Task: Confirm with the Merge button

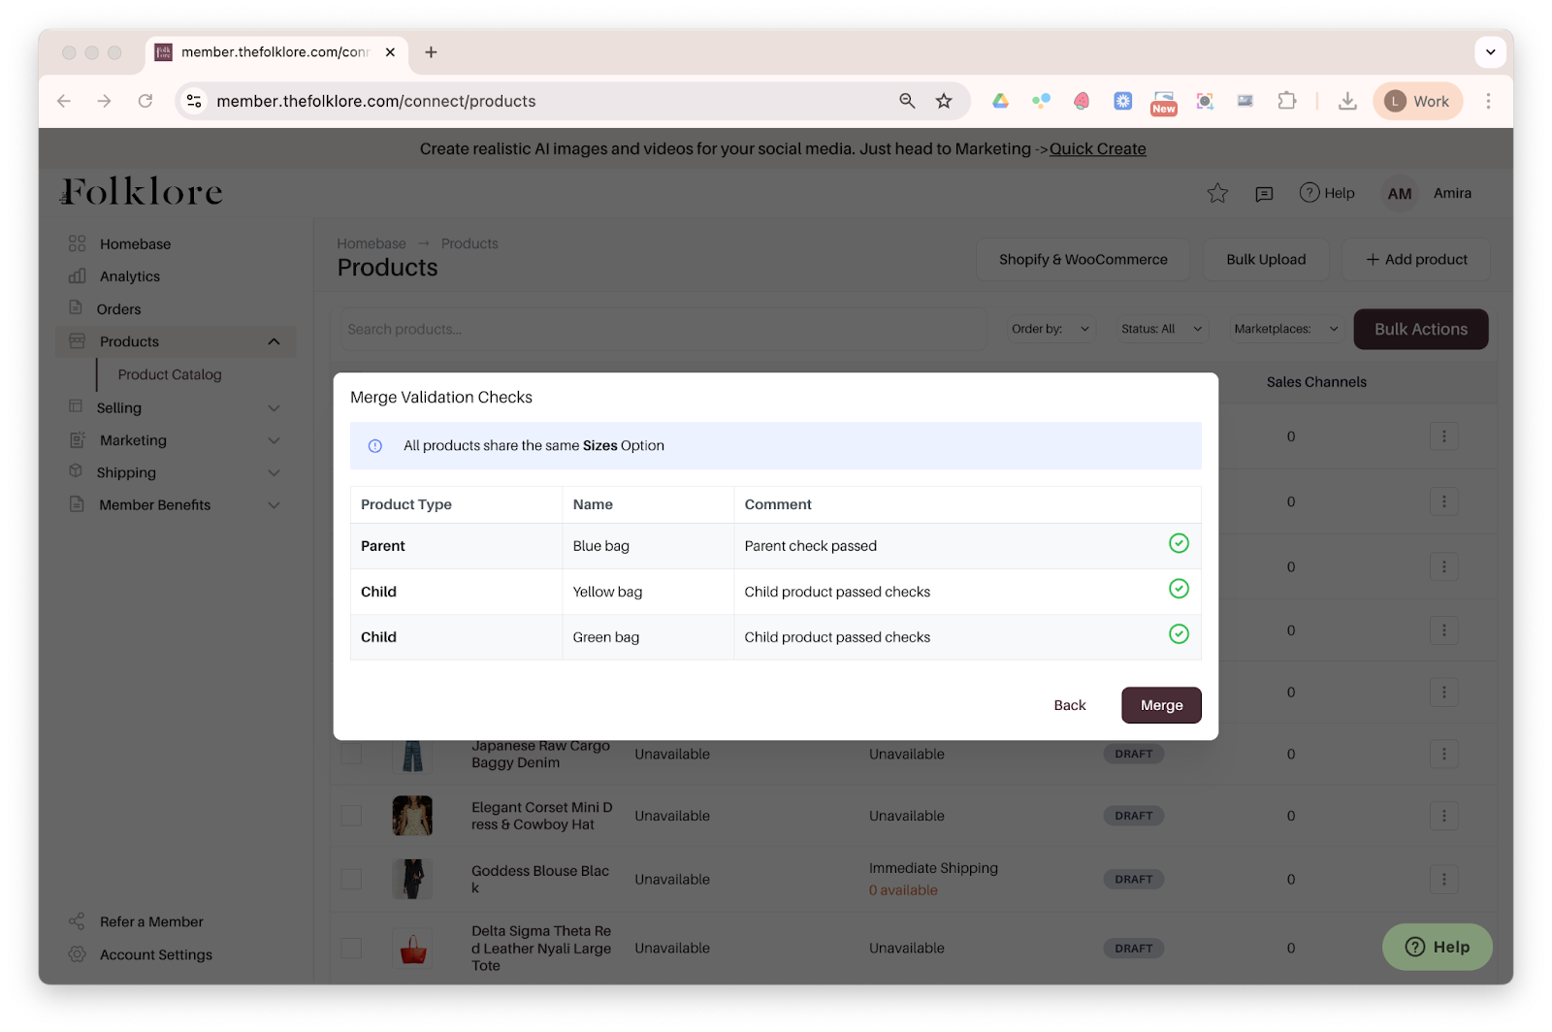Action: click(x=1161, y=705)
